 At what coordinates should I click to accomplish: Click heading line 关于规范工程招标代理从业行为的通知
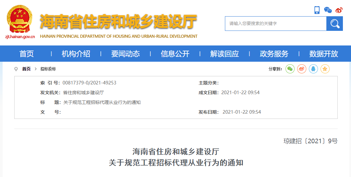point(176,163)
